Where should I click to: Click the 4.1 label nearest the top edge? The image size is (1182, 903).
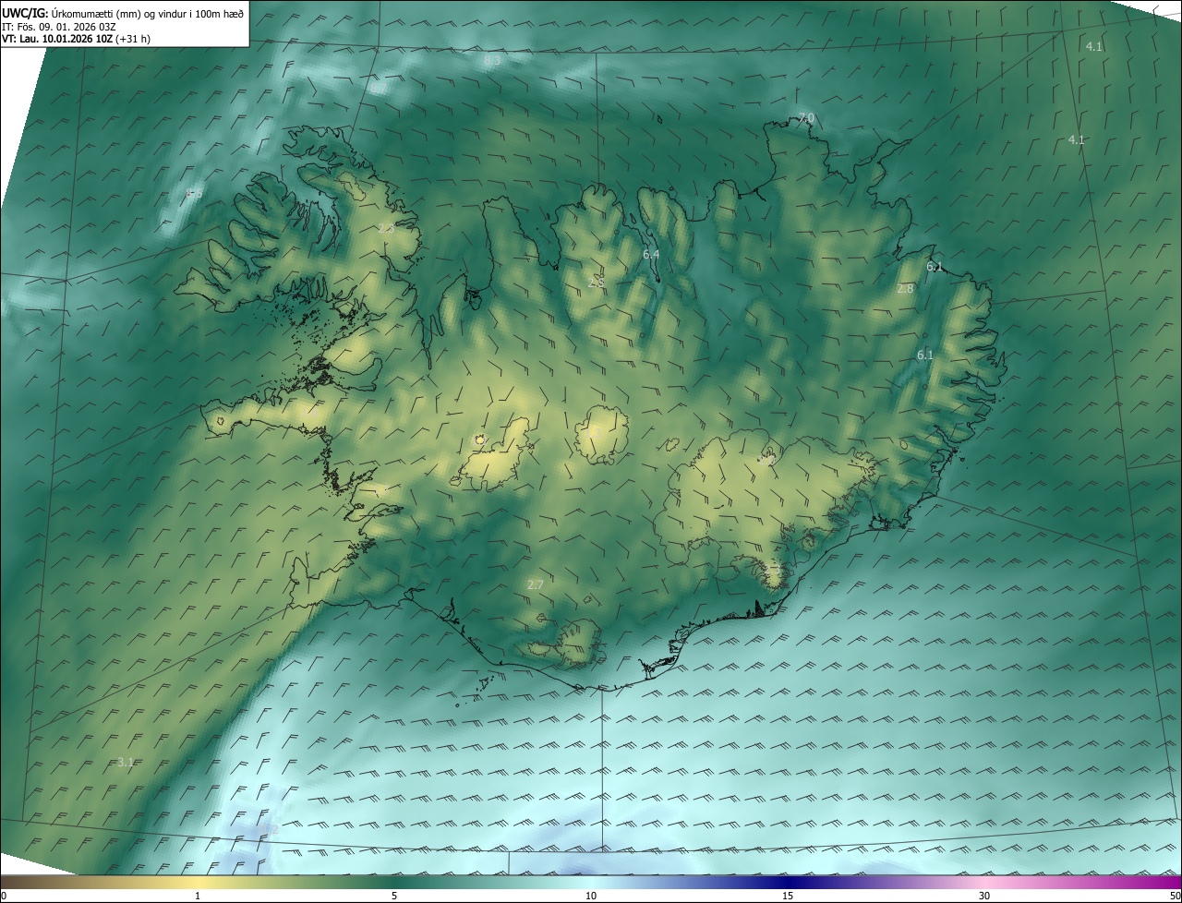coord(1093,46)
